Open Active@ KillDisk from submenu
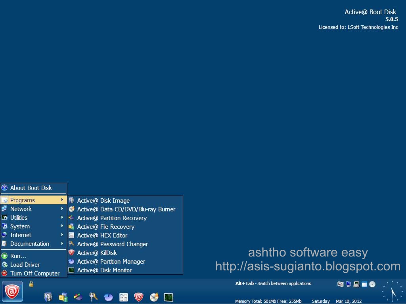Viewport: 406px width, 304px height. coord(125,253)
